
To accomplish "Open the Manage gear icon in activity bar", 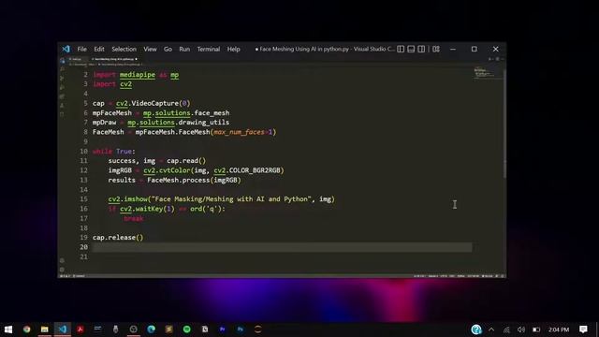I will coord(62,270).
